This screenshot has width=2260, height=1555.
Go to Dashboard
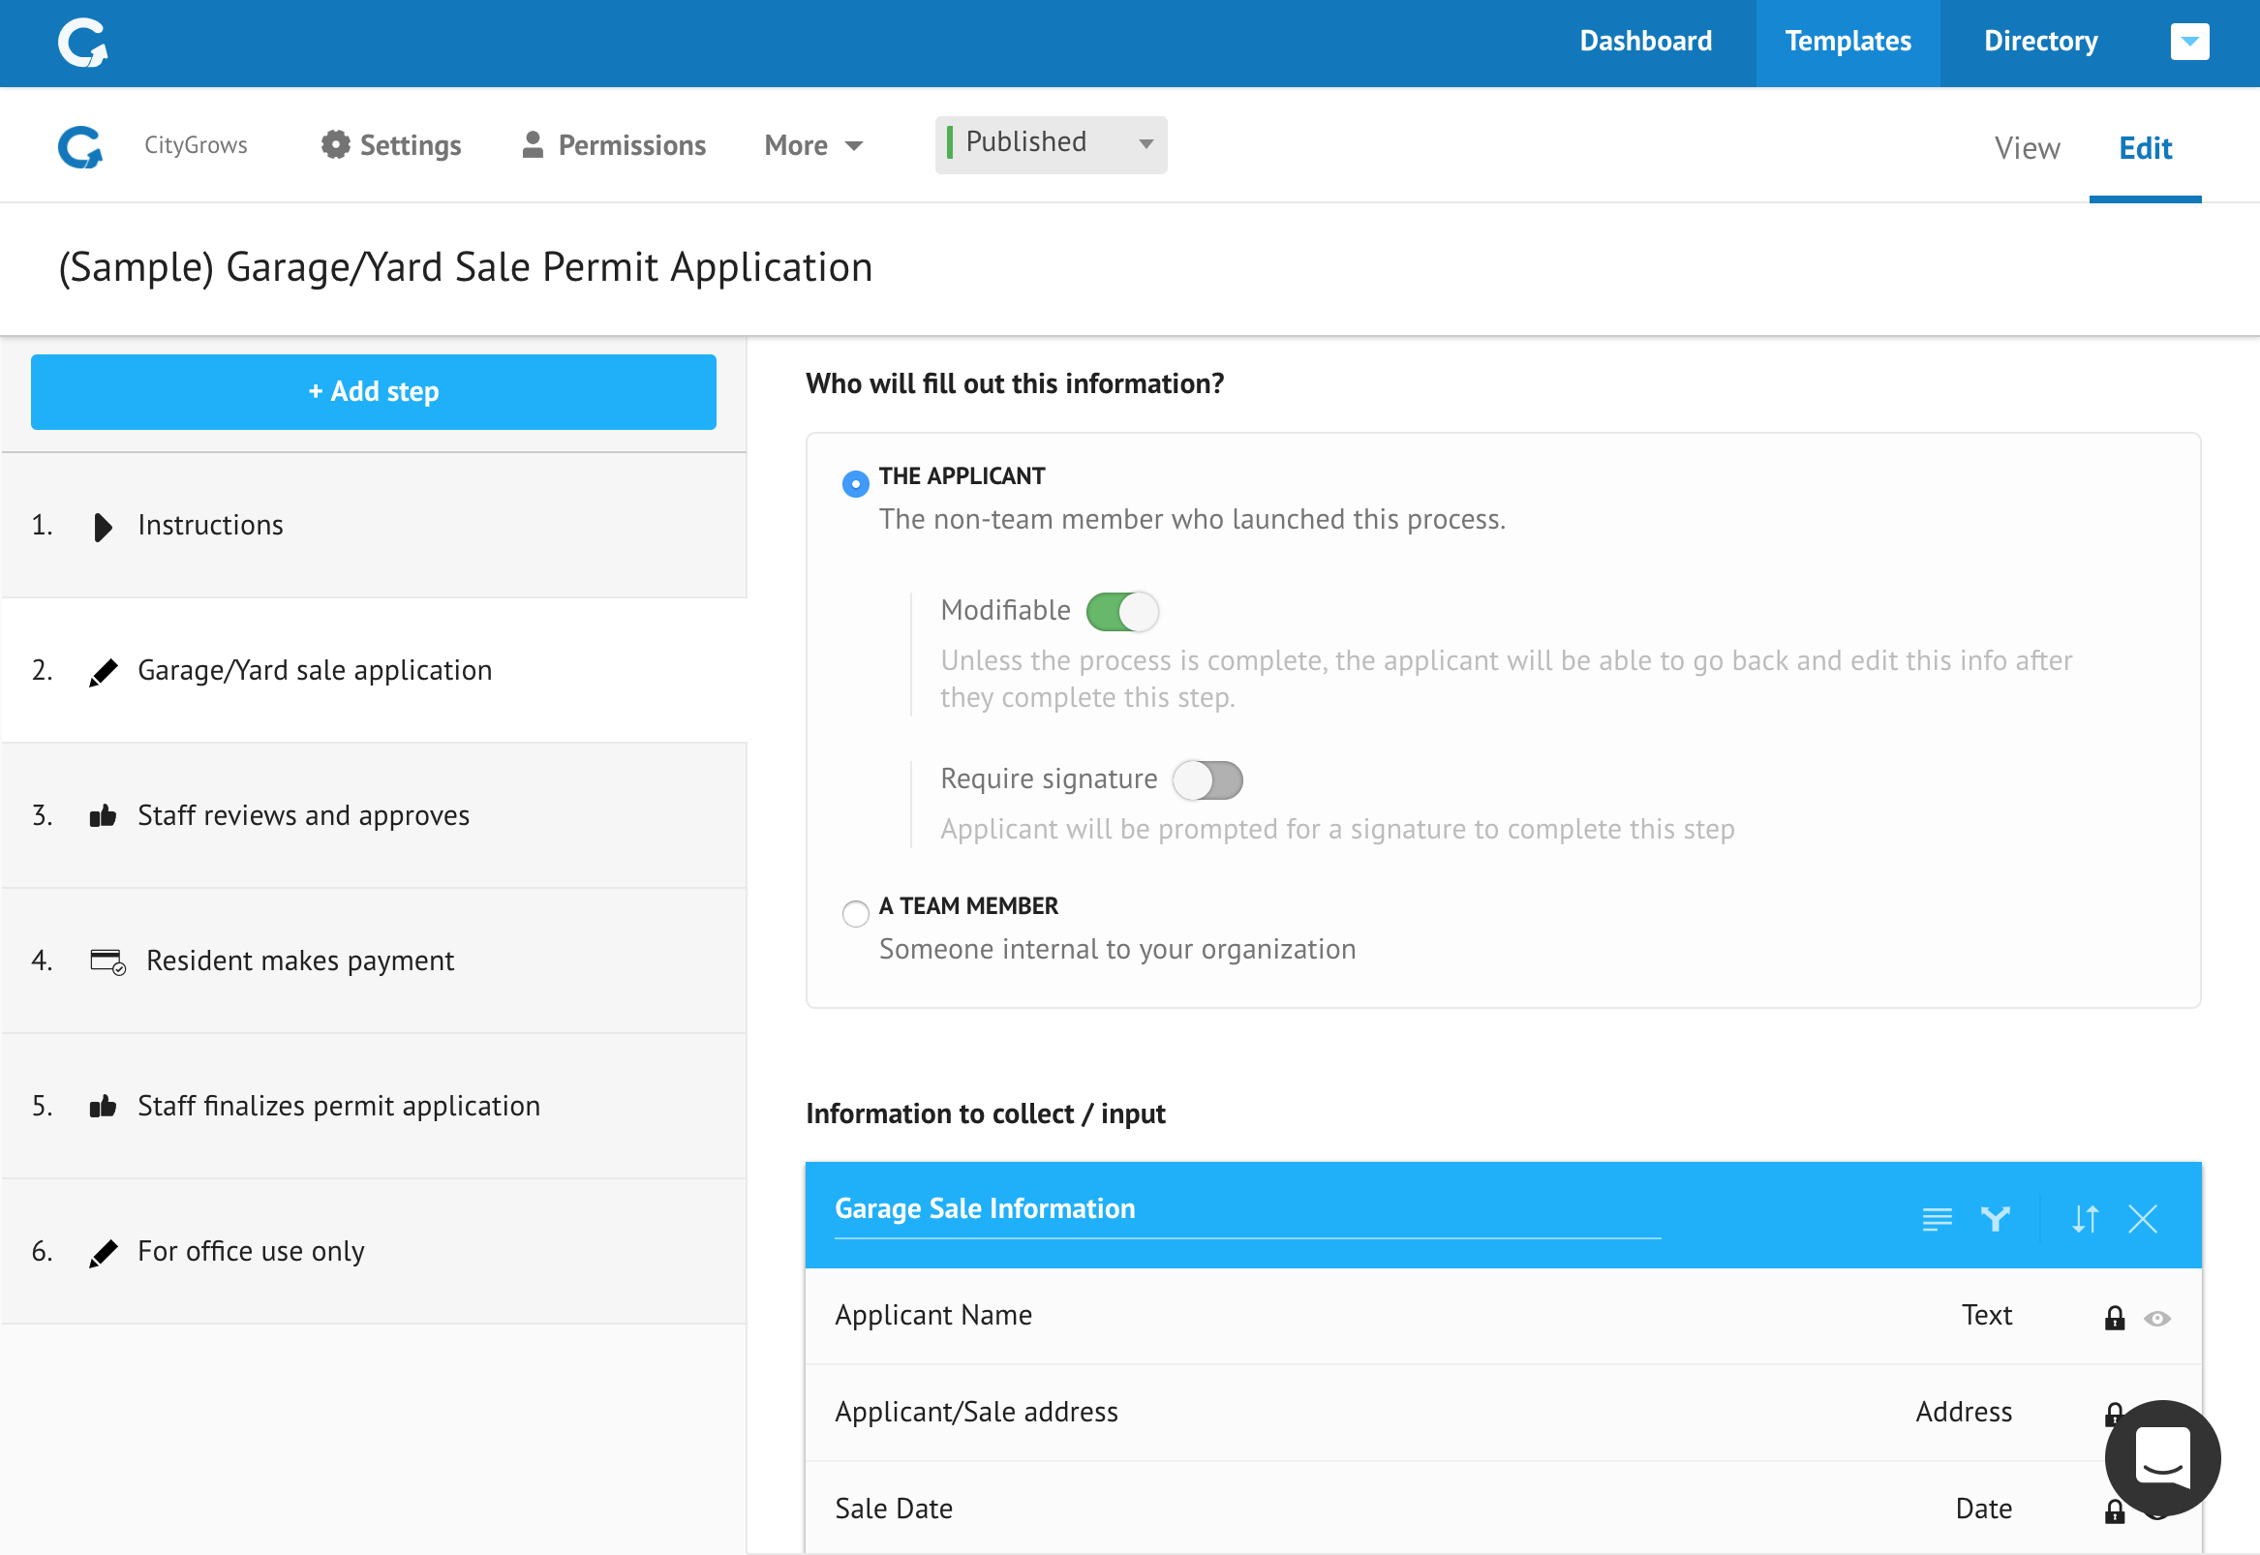click(1645, 41)
